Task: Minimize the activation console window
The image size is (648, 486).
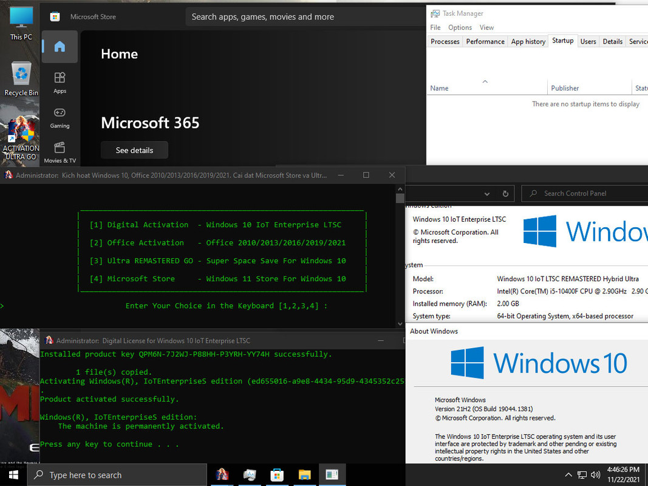Action: (x=341, y=175)
